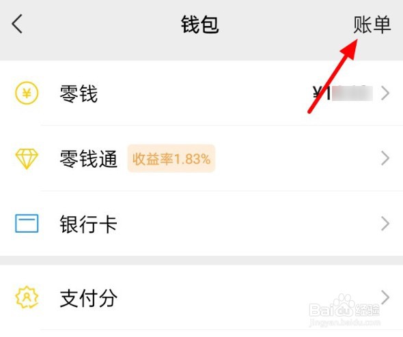
Task: Tap the Baidu 经验 watermark logo
Action: pos(344,307)
